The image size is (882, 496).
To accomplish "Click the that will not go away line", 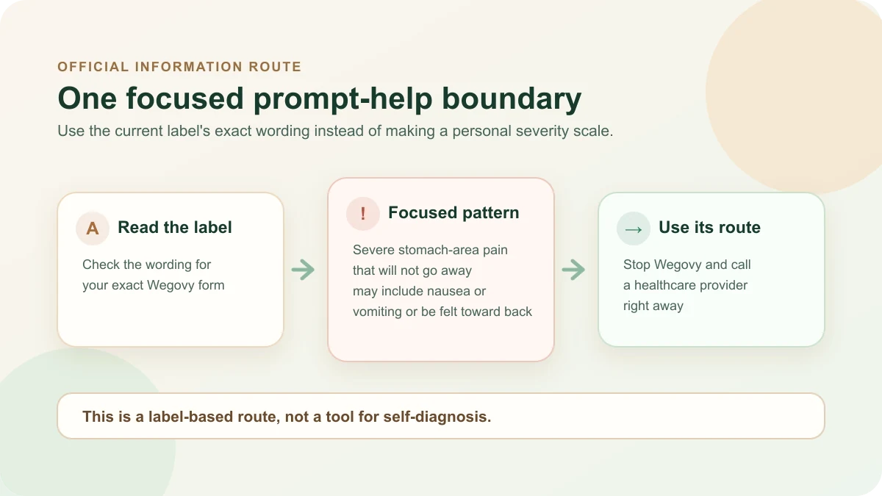I will [x=412, y=270].
